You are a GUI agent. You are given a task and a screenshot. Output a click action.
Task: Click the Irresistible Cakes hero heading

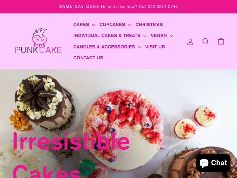tap(71, 155)
